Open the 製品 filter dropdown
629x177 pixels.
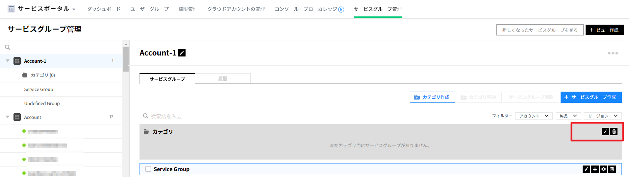click(568, 116)
